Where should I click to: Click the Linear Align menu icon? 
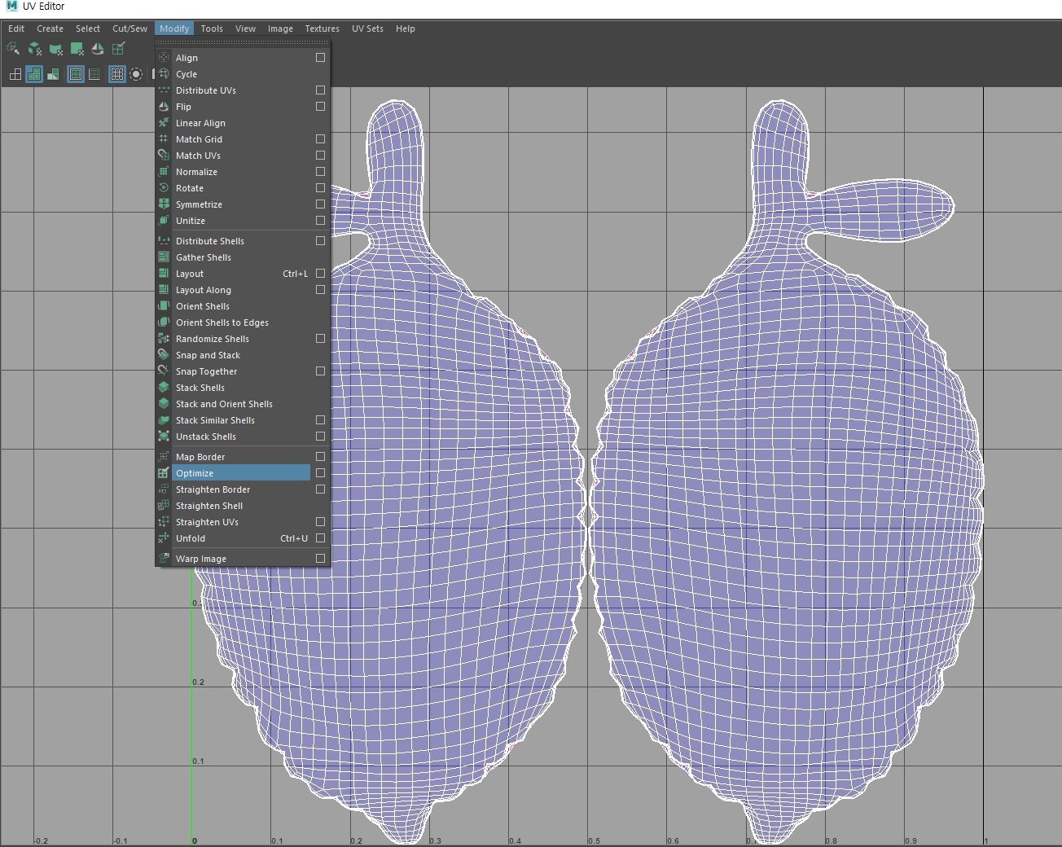pos(164,123)
